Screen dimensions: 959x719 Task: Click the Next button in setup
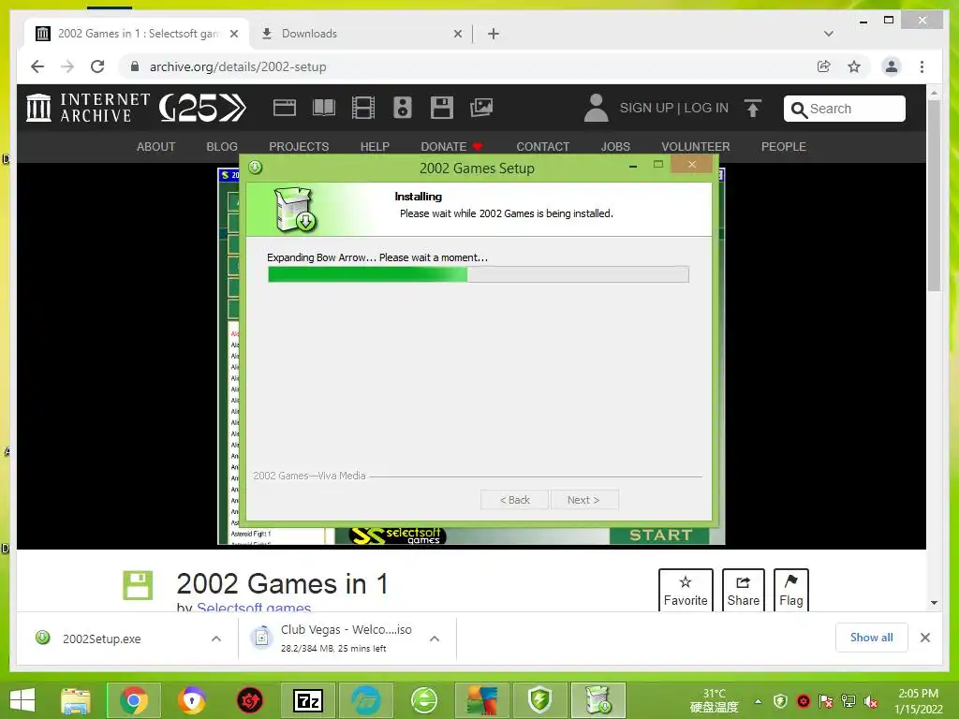584,500
